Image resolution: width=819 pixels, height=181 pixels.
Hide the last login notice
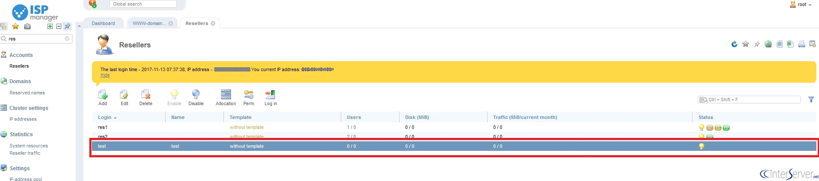(105, 75)
